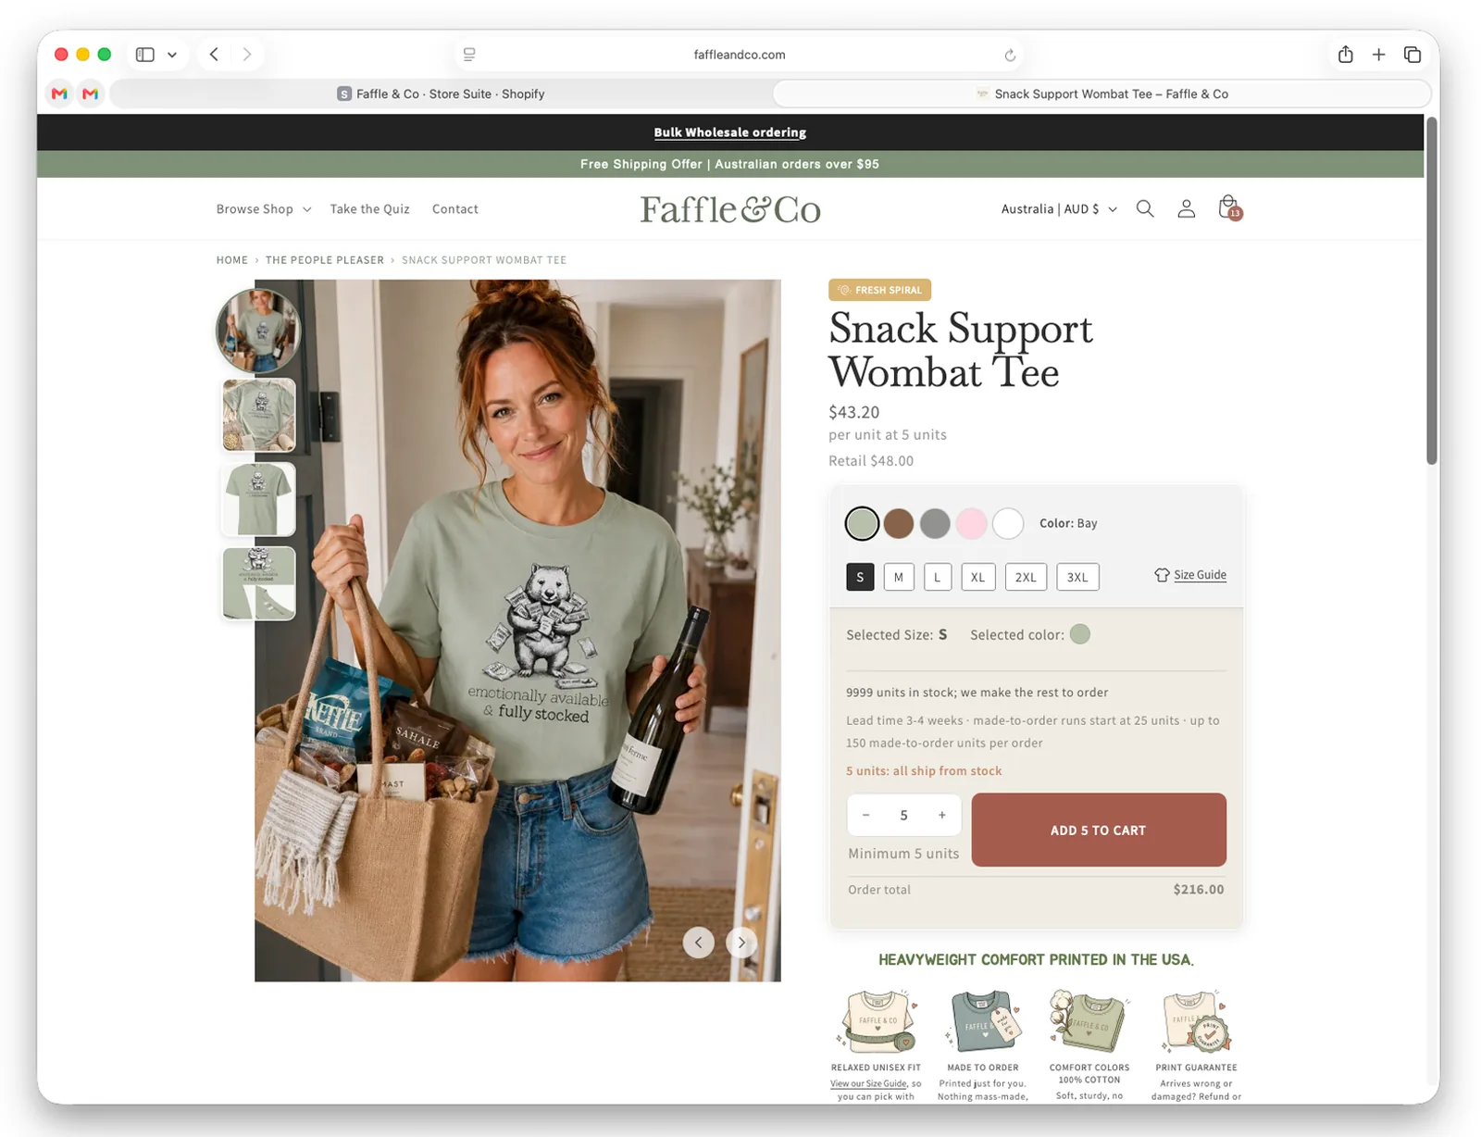Select size XL
1481x1137 pixels.
pos(978,577)
